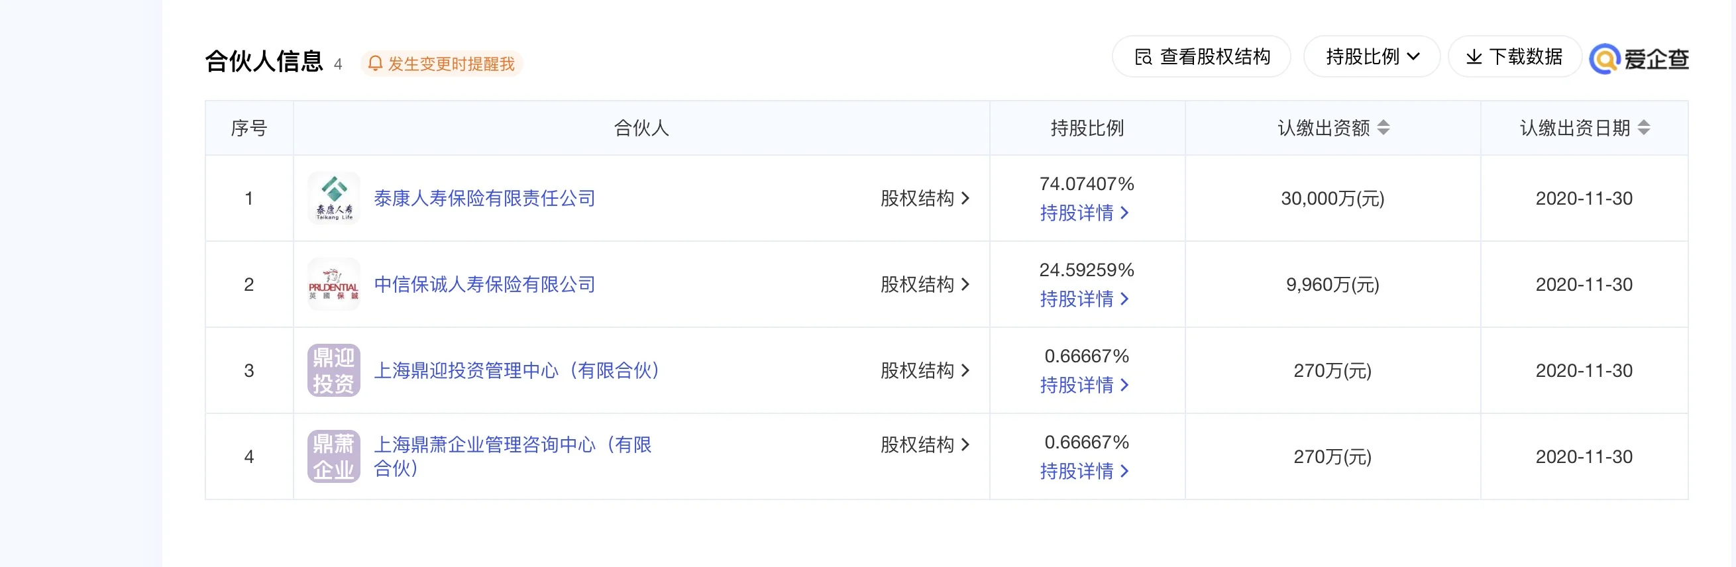The width and height of the screenshot is (1736, 567).
Task: Click 发生变更时提醒我 reminder button
Action: [442, 64]
